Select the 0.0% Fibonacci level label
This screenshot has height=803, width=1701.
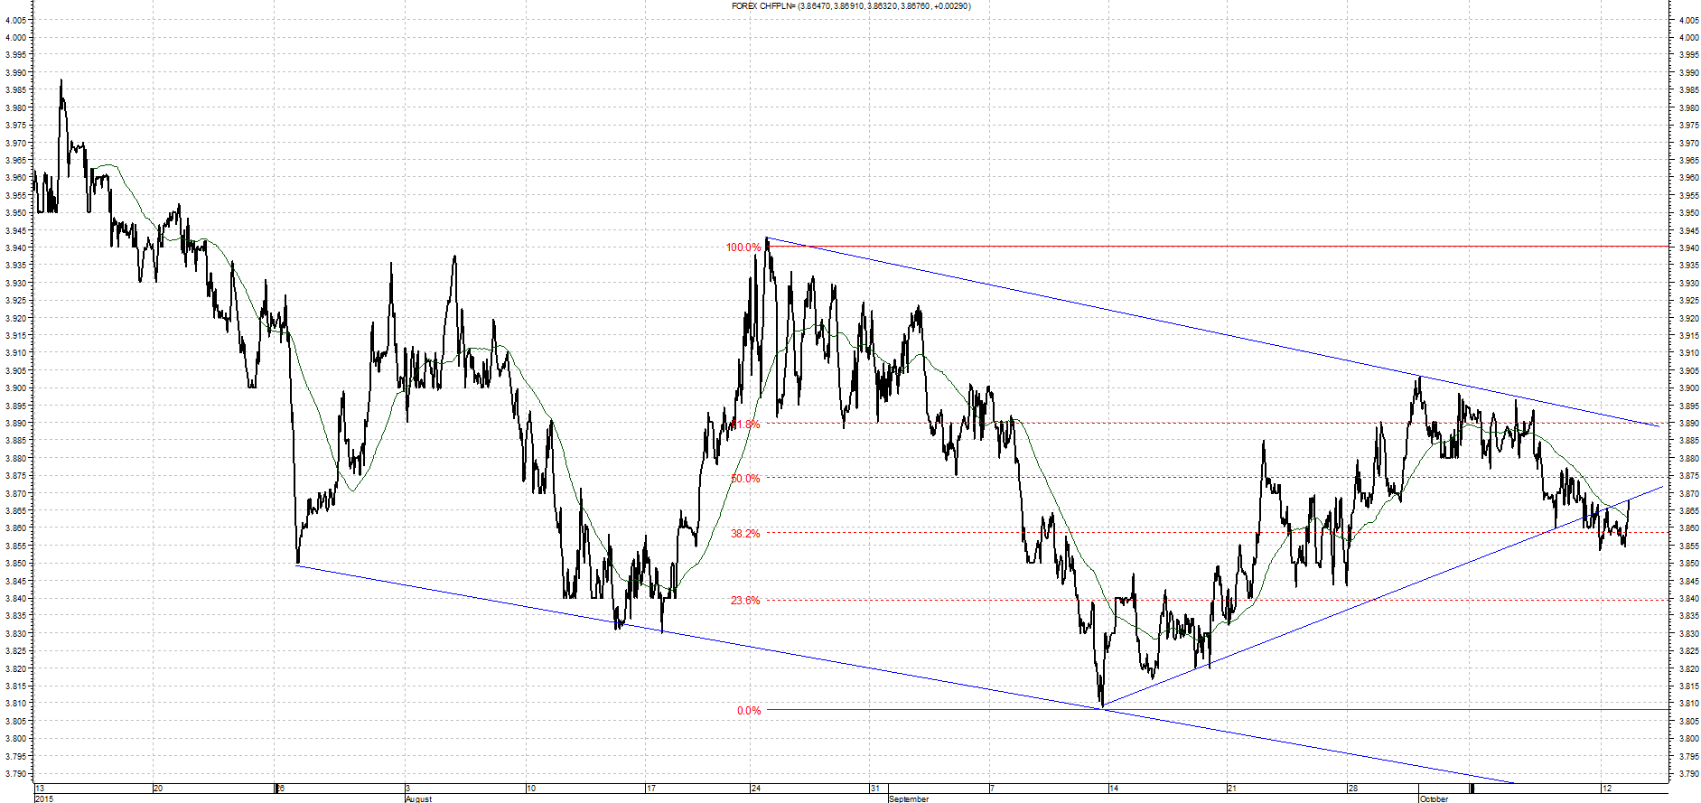749,711
